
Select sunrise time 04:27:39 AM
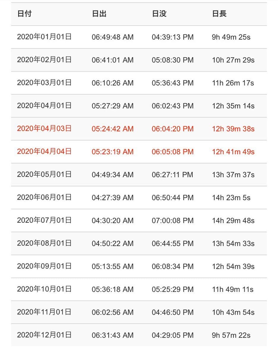coord(112,198)
